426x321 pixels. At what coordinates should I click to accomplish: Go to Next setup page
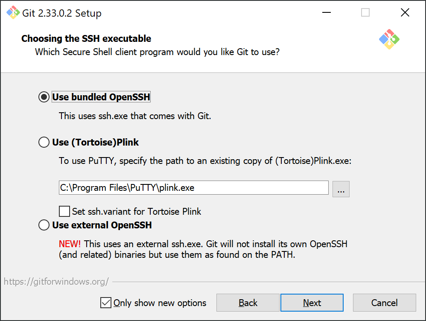[312, 303]
